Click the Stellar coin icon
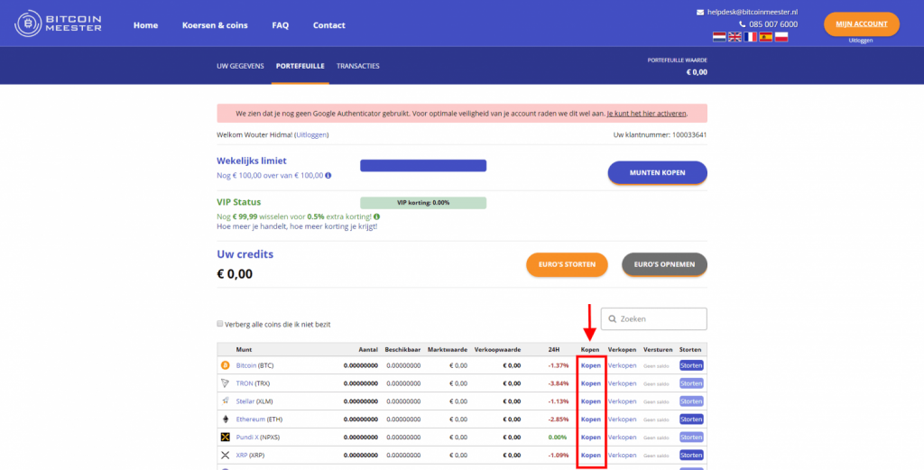924x470 pixels. 225,401
